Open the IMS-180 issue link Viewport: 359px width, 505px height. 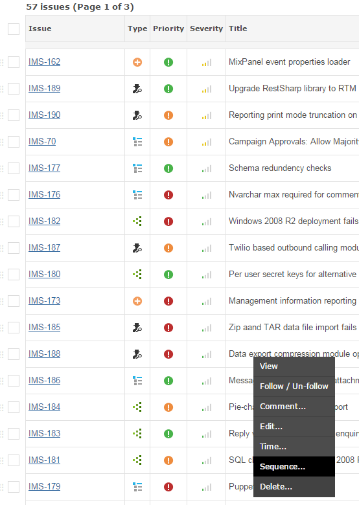click(45, 274)
